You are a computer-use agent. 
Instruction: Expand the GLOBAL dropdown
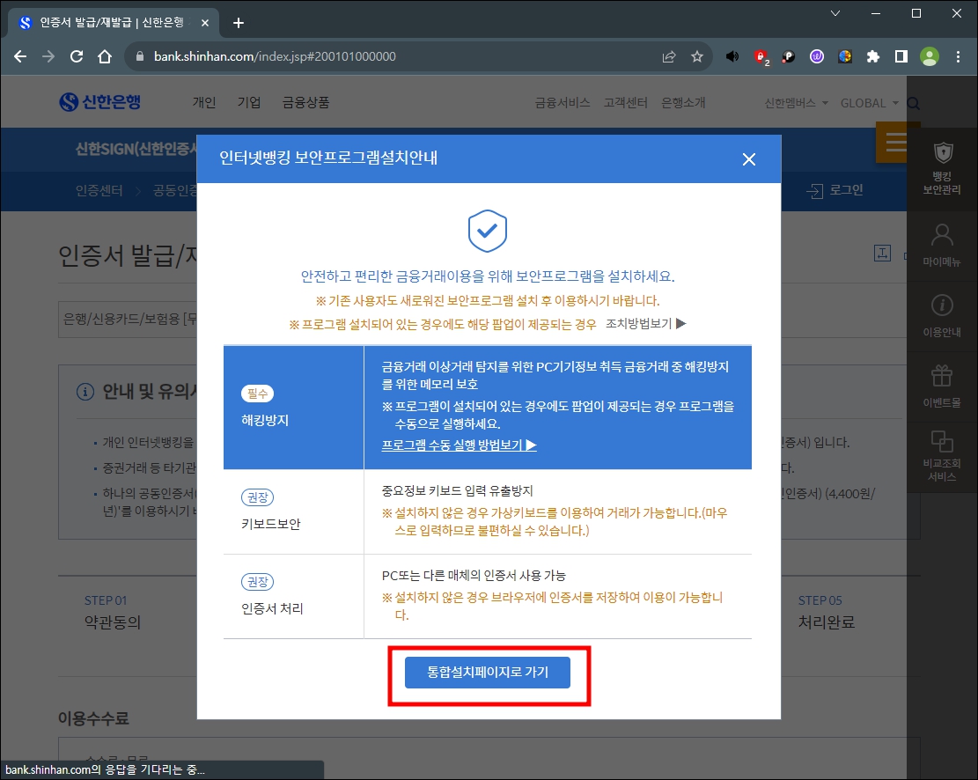click(870, 103)
